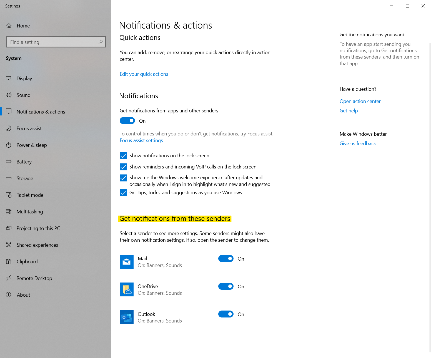Click the Mail app icon
The width and height of the screenshot is (431, 358).
click(127, 262)
